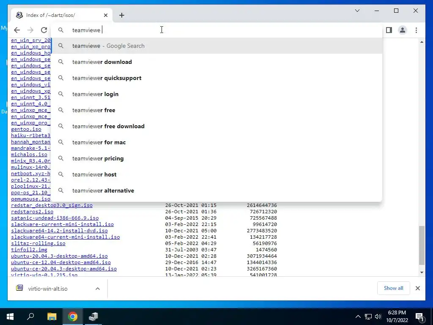Choose the 'teamviewer for mac' suggestion
Screen dimensions: 433x325
click(217, 142)
